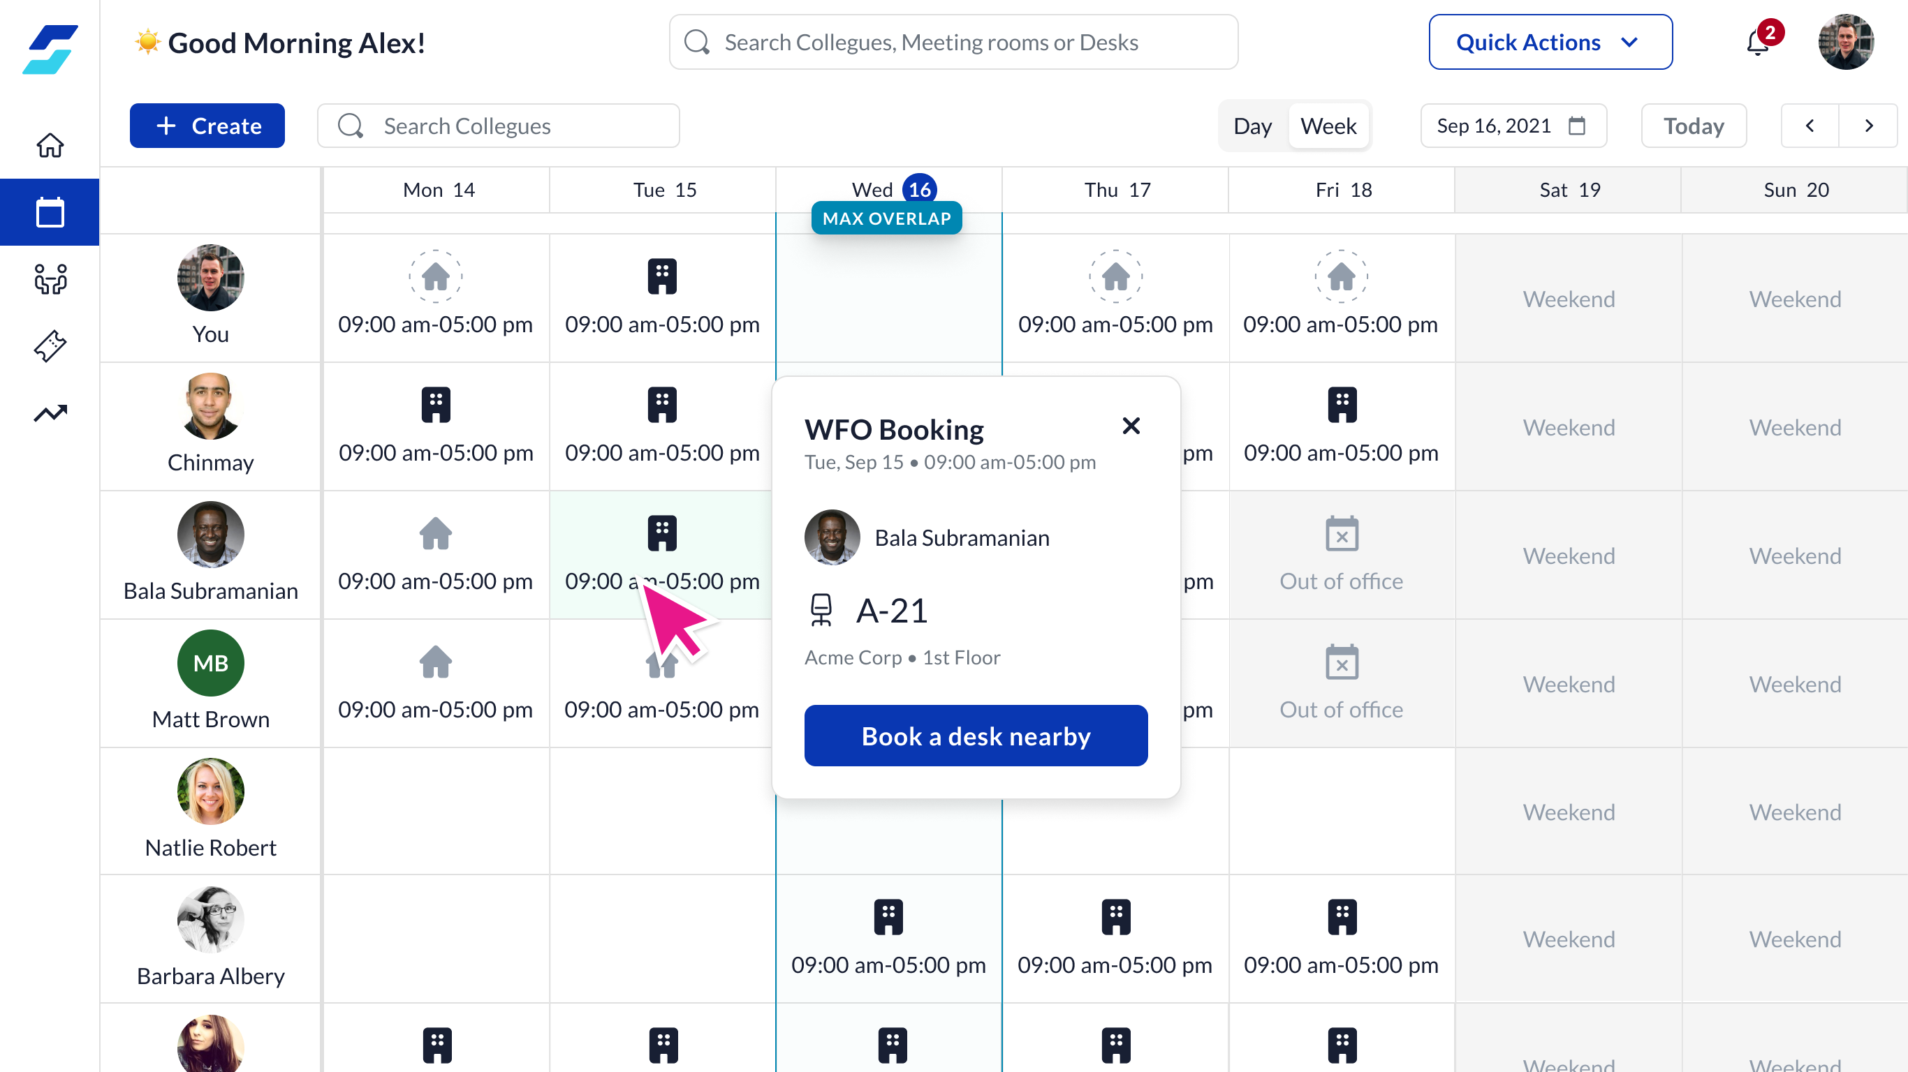1908x1072 pixels.
Task: Switch the schedule view to Day
Action: click(x=1252, y=126)
